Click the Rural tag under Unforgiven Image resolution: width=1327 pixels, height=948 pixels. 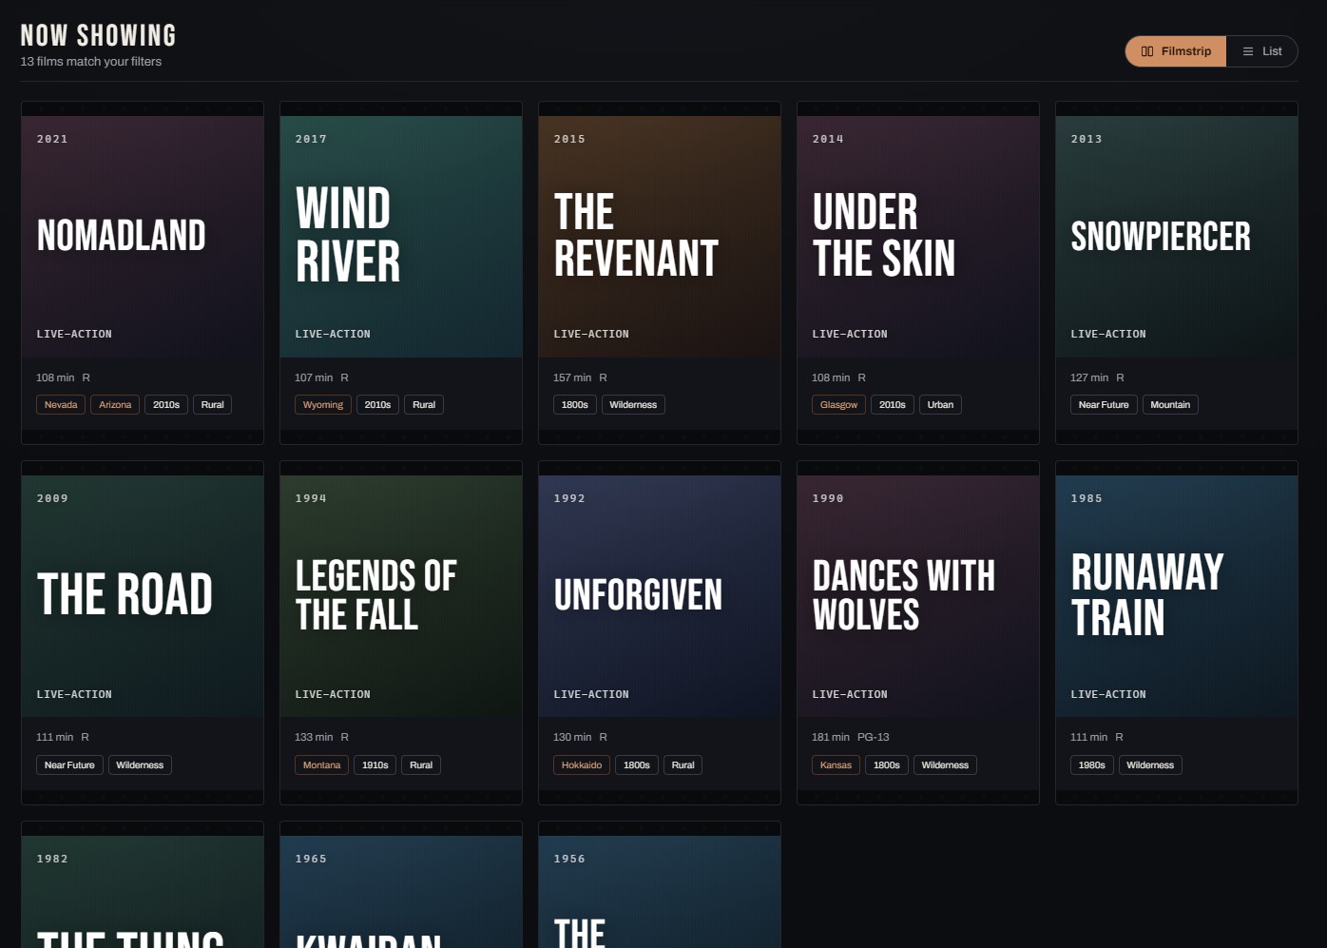click(x=683, y=765)
